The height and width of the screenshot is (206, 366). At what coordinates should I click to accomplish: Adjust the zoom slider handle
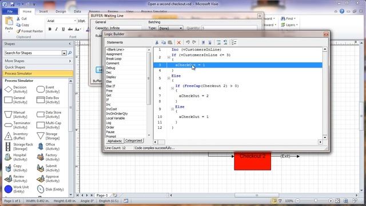pyautogui.click(x=316, y=201)
